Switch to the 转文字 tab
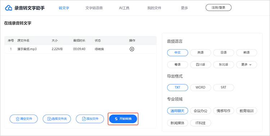270x136 pixels. pyautogui.click(x=64, y=8)
